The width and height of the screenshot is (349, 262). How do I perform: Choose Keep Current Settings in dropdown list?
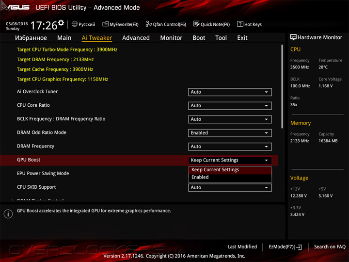point(230,170)
